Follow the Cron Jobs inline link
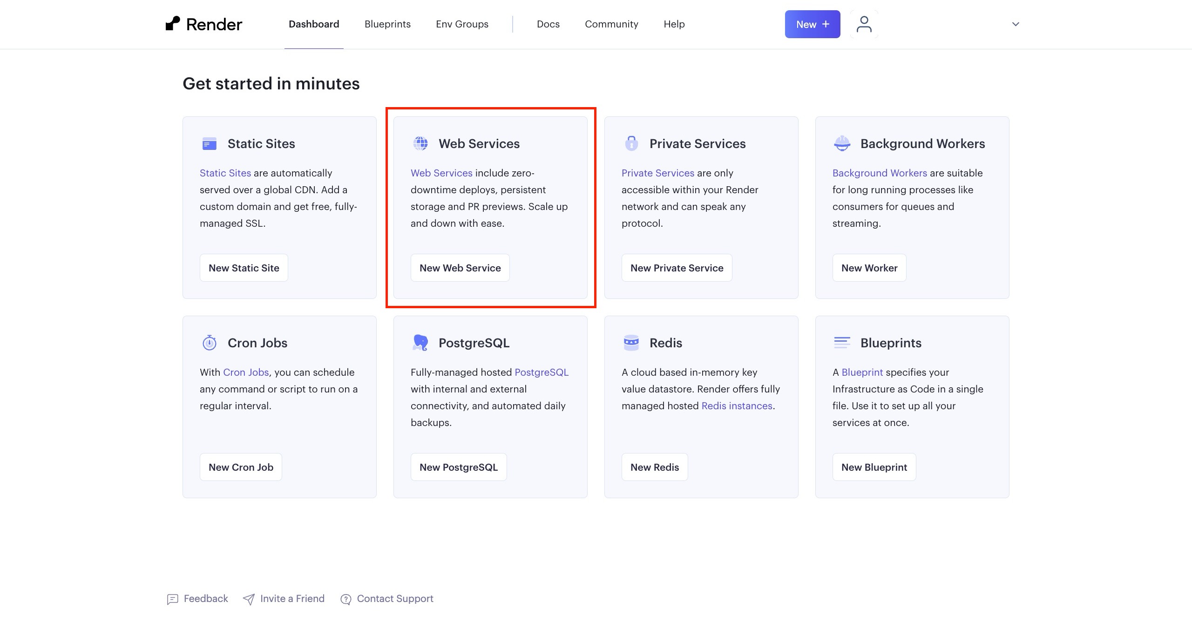Screen dimensions: 1192x629 tap(246, 372)
